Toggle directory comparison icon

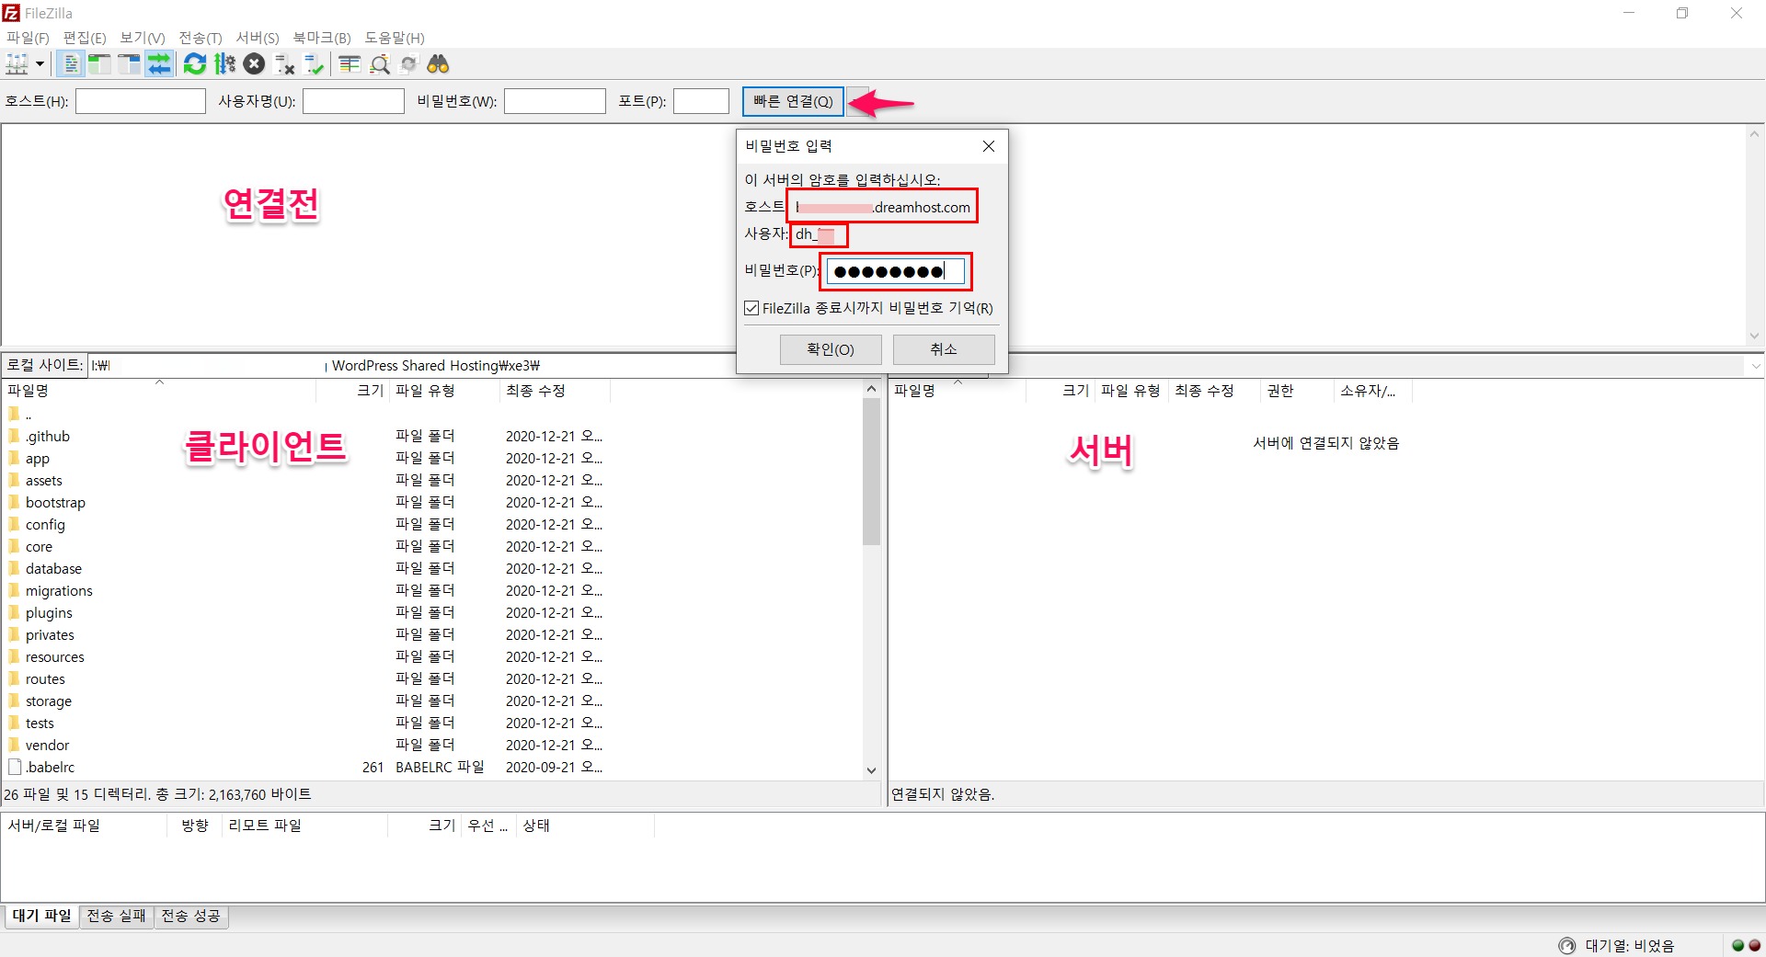[x=380, y=63]
